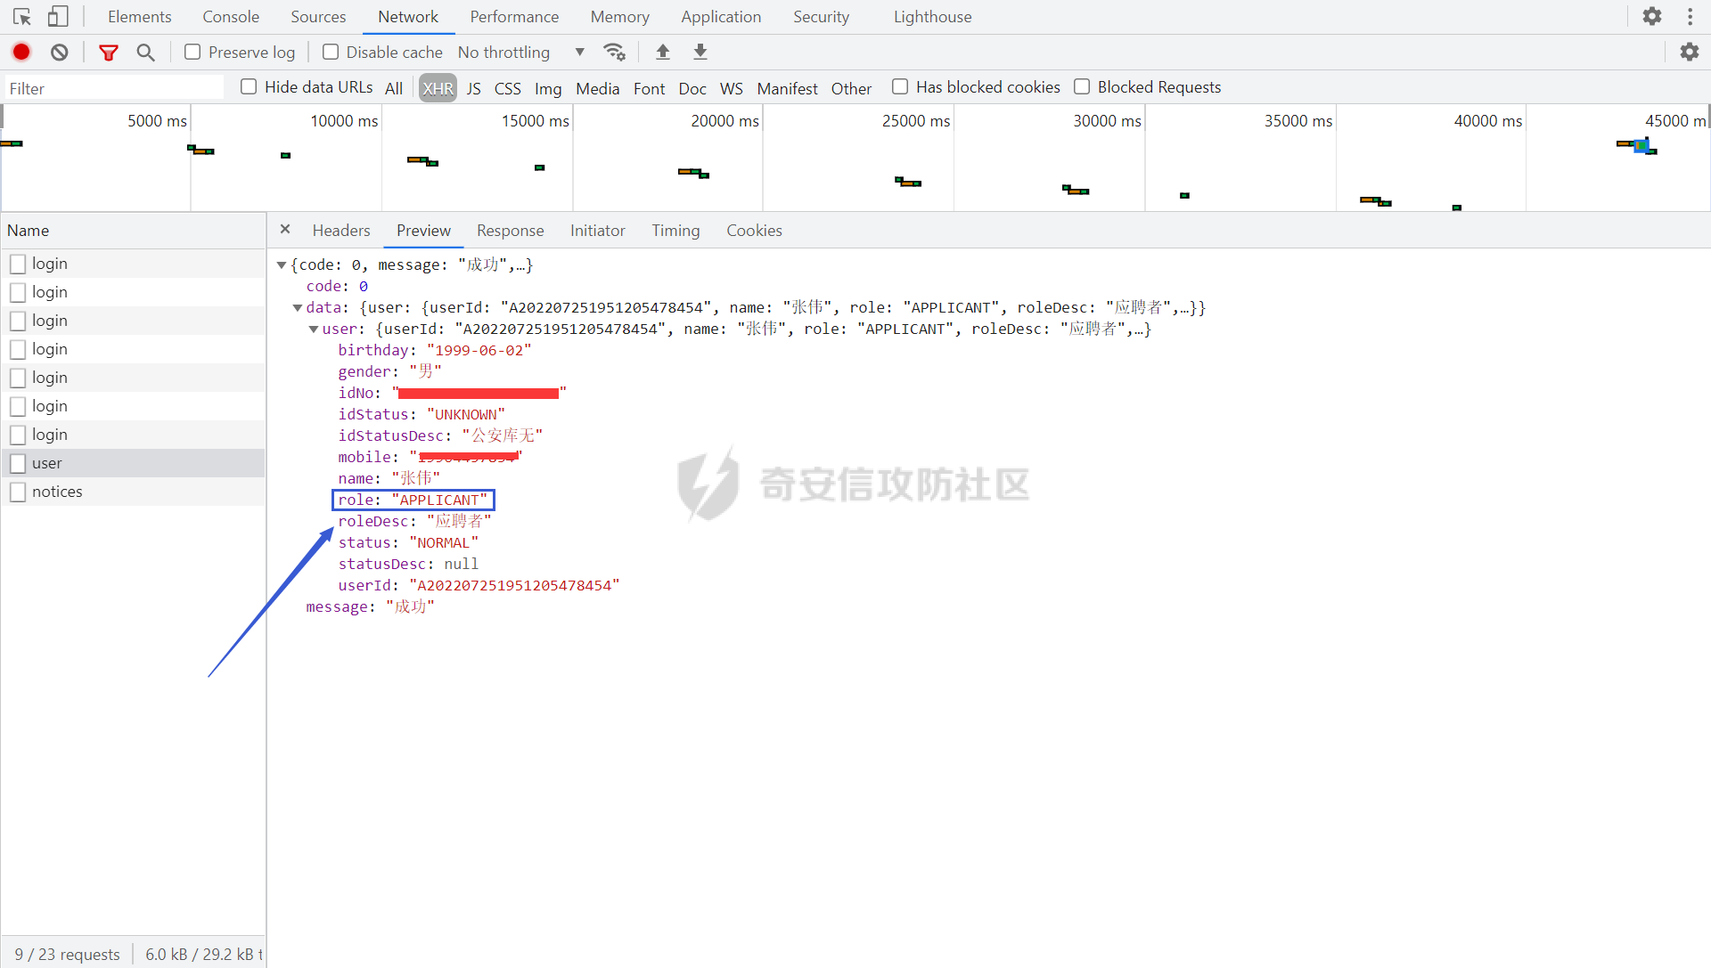Select the notices request row
1711x968 pixels.
133,492
